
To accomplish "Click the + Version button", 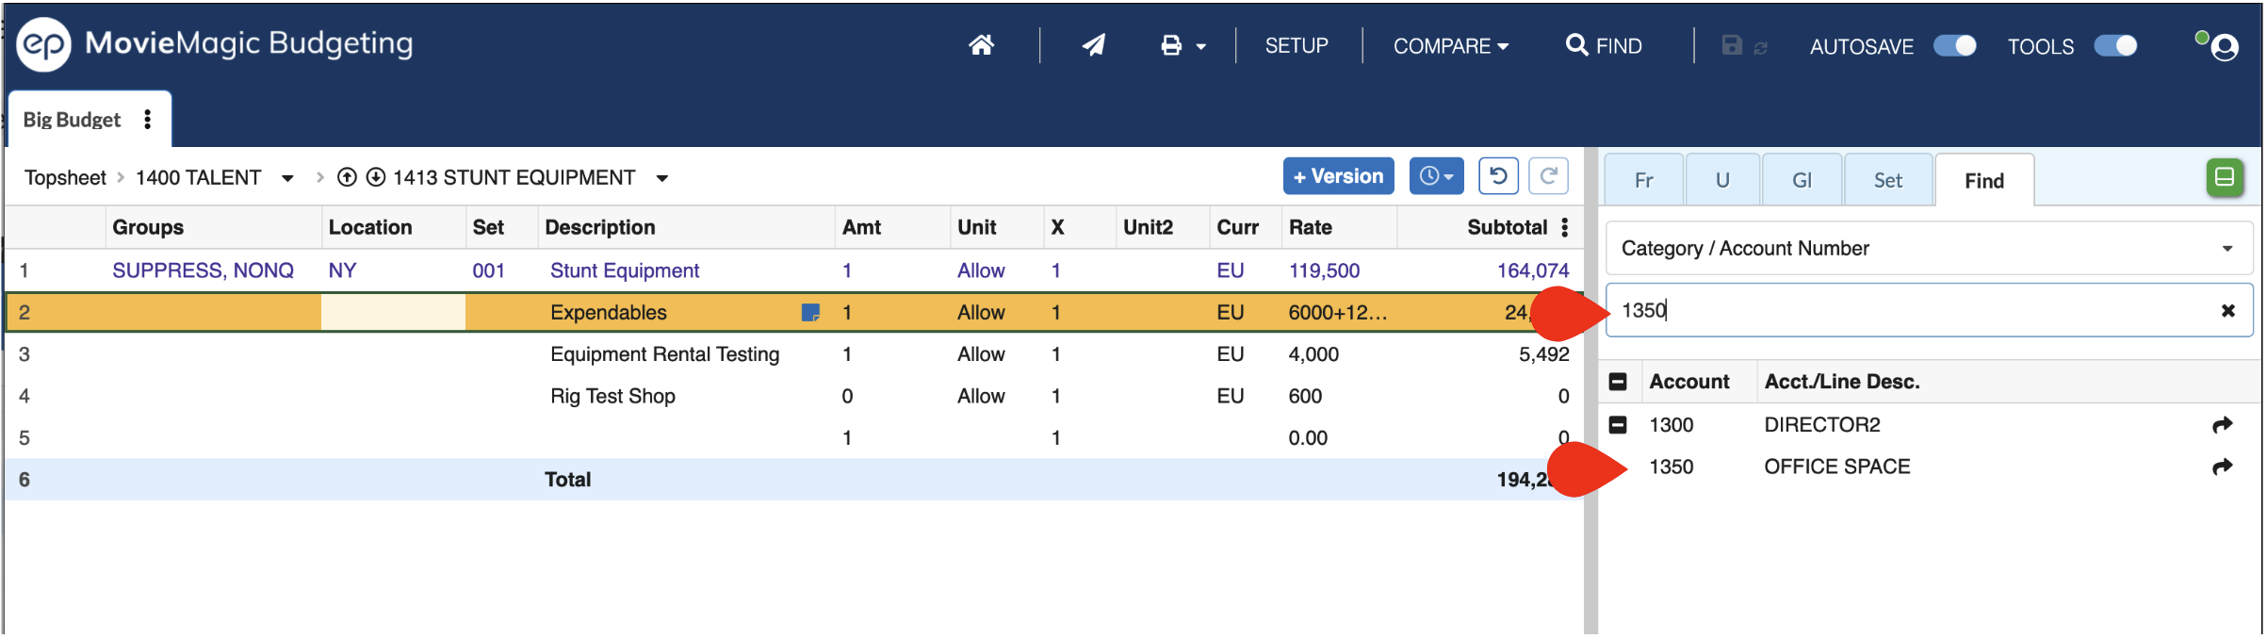I will (x=1338, y=176).
